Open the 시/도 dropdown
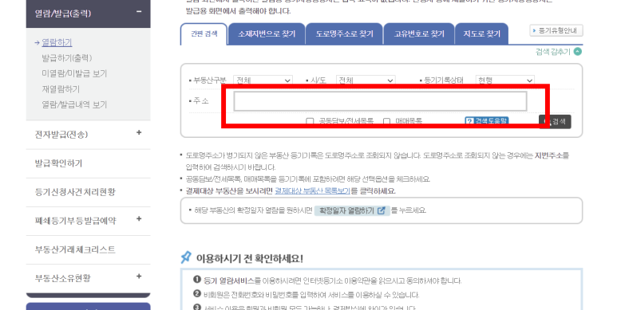617x310 pixels. pyautogui.click(x=366, y=80)
